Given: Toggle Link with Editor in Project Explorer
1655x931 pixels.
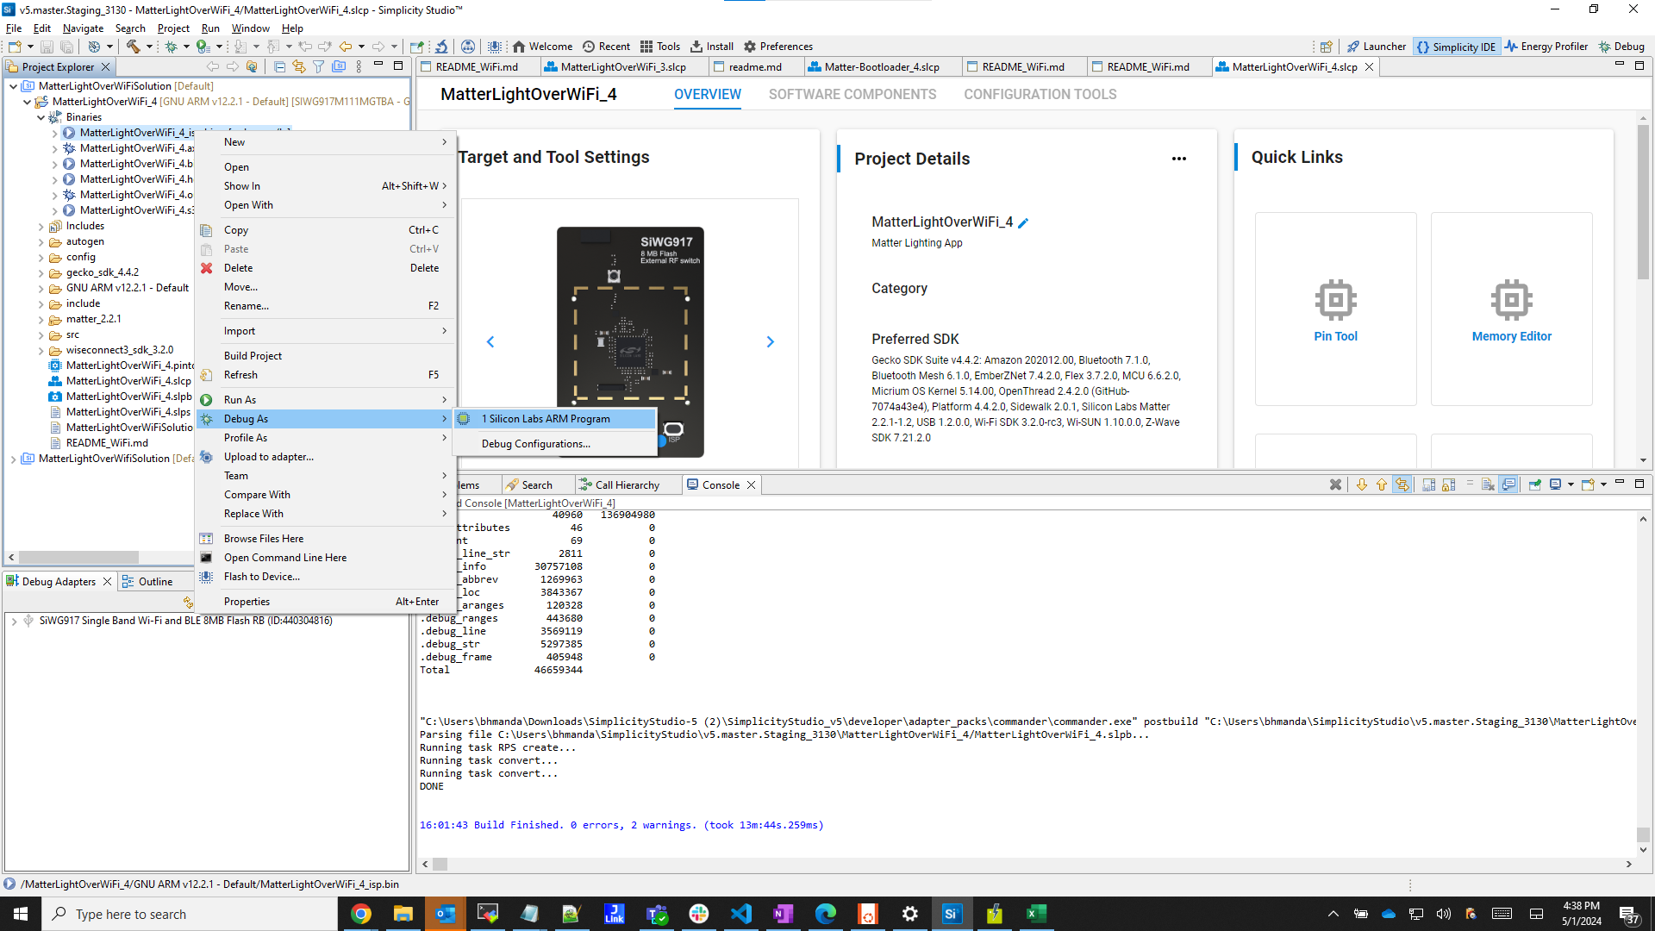Looking at the screenshot, I should (x=299, y=66).
